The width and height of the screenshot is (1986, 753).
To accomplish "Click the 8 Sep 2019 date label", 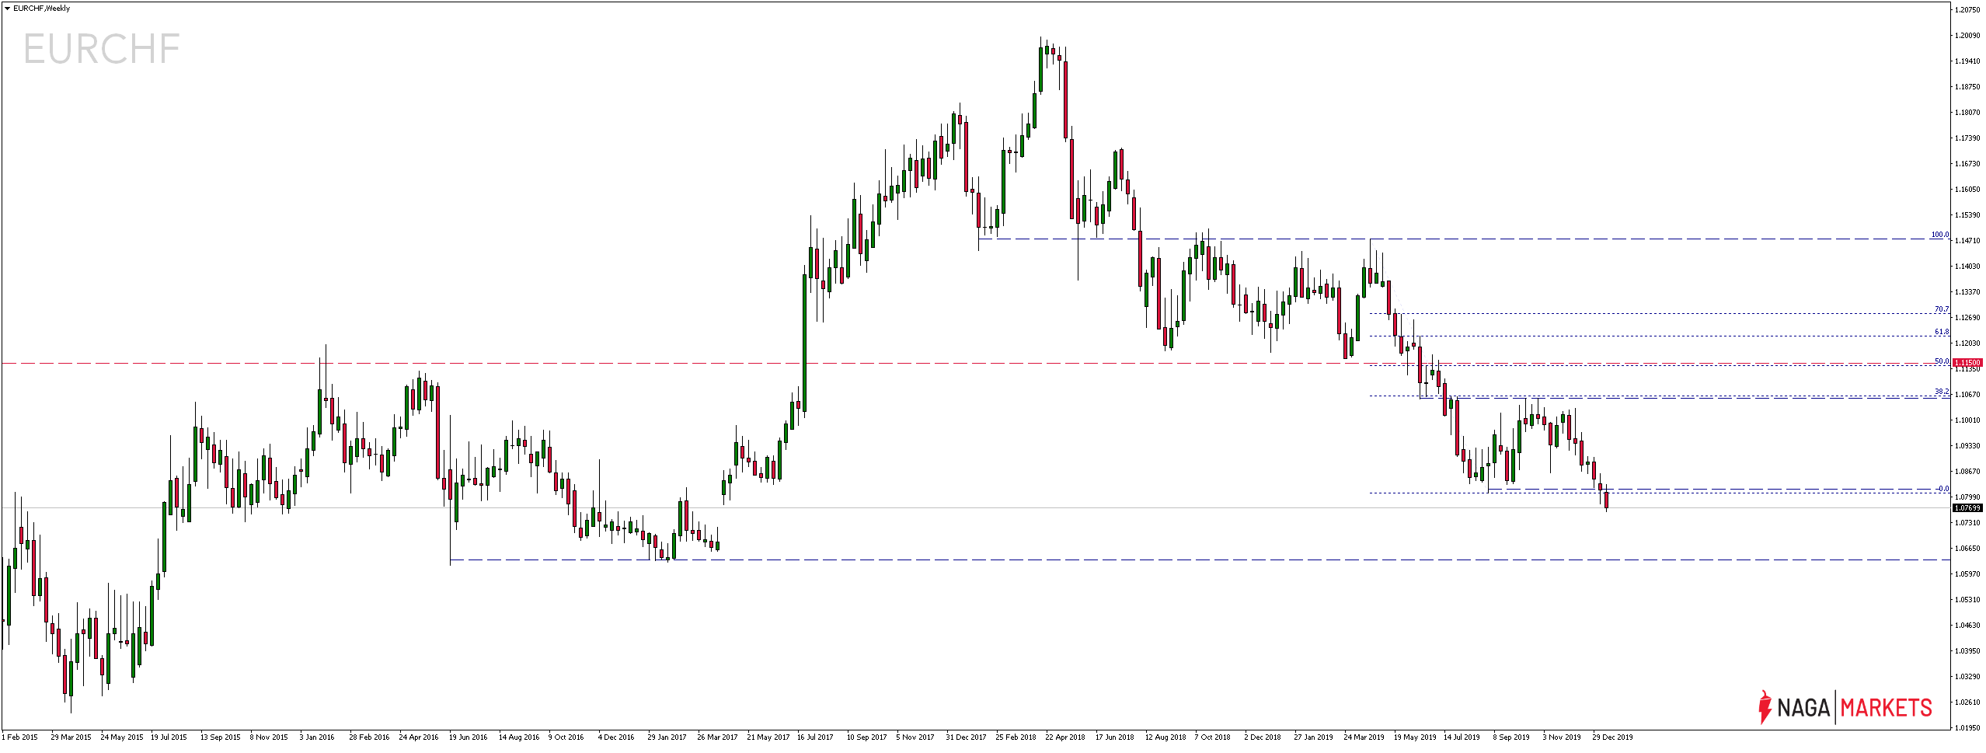I will [x=1511, y=737].
